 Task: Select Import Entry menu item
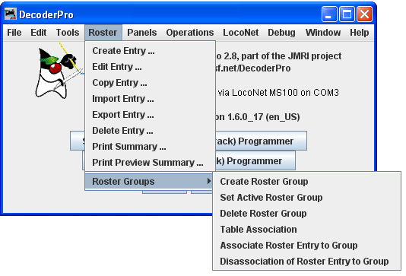coord(151,99)
